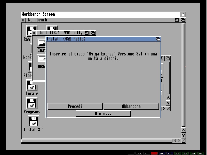The height and width of the screenshot is (155, 207).
Task: Select the Programs disk icon
Action: click(x=32, y=103)
